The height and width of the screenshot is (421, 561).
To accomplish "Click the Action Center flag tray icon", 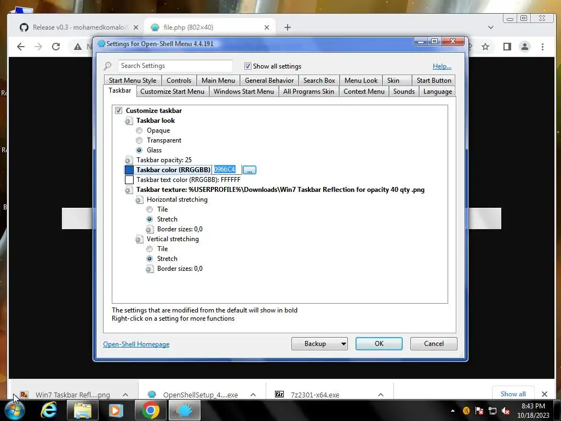I will point(479,411).
